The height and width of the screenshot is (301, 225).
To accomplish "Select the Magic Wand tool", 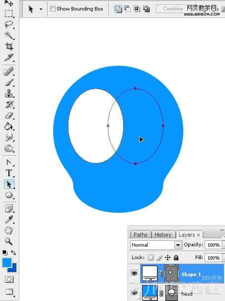I will point(8,35).
